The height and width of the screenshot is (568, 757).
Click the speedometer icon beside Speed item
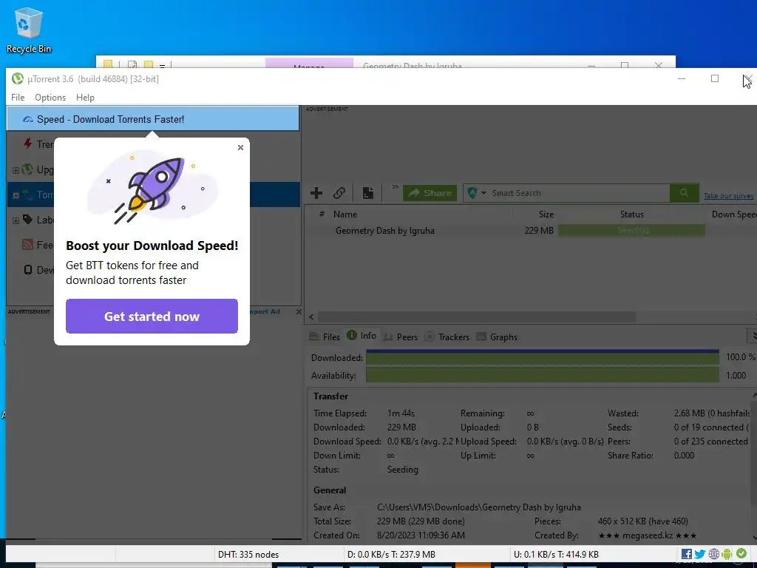tap(28, 119)
